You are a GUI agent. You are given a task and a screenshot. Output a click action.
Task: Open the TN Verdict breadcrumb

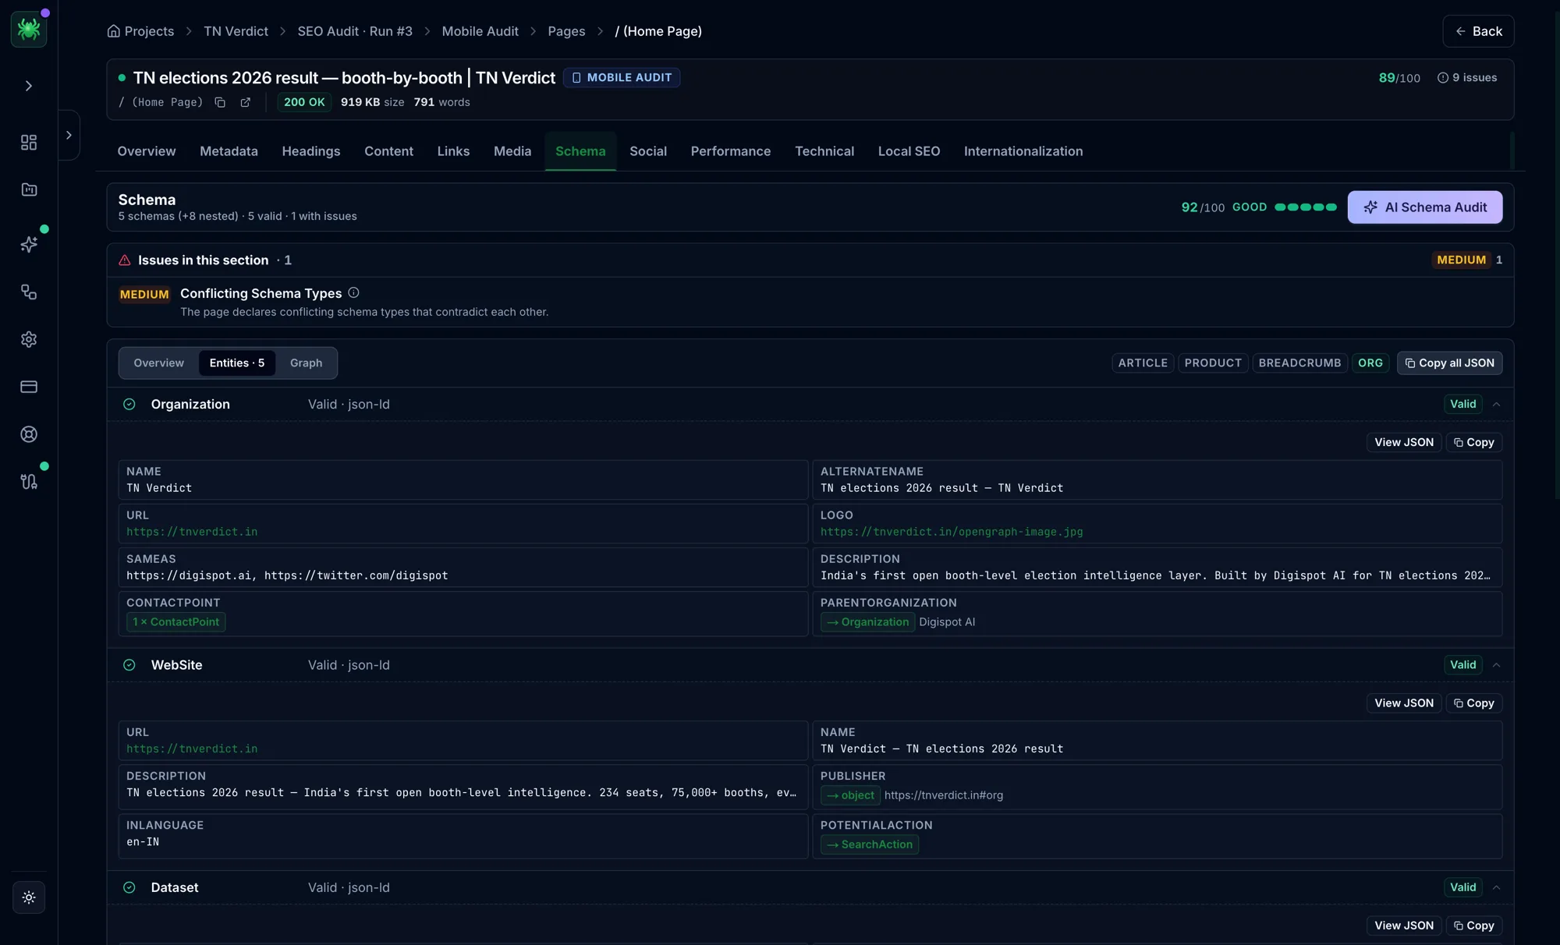(236, 31)
